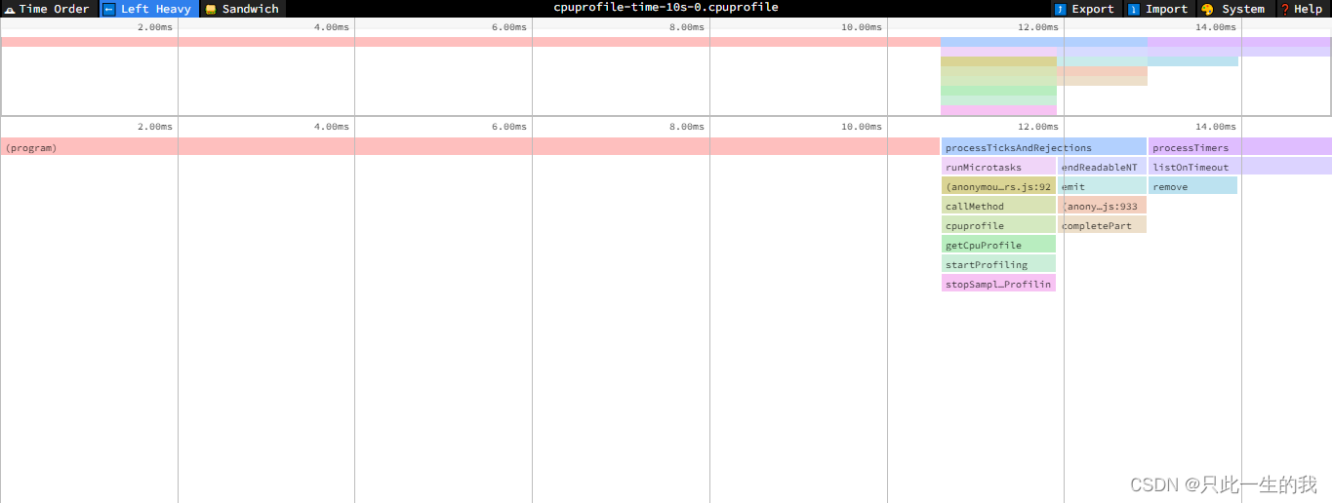The height and width of the screenshot is (503, 1332).
Task: Click the Export button
Action: click(1085, 9)
